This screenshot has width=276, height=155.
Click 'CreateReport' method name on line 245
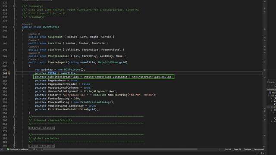click(57, 62)
